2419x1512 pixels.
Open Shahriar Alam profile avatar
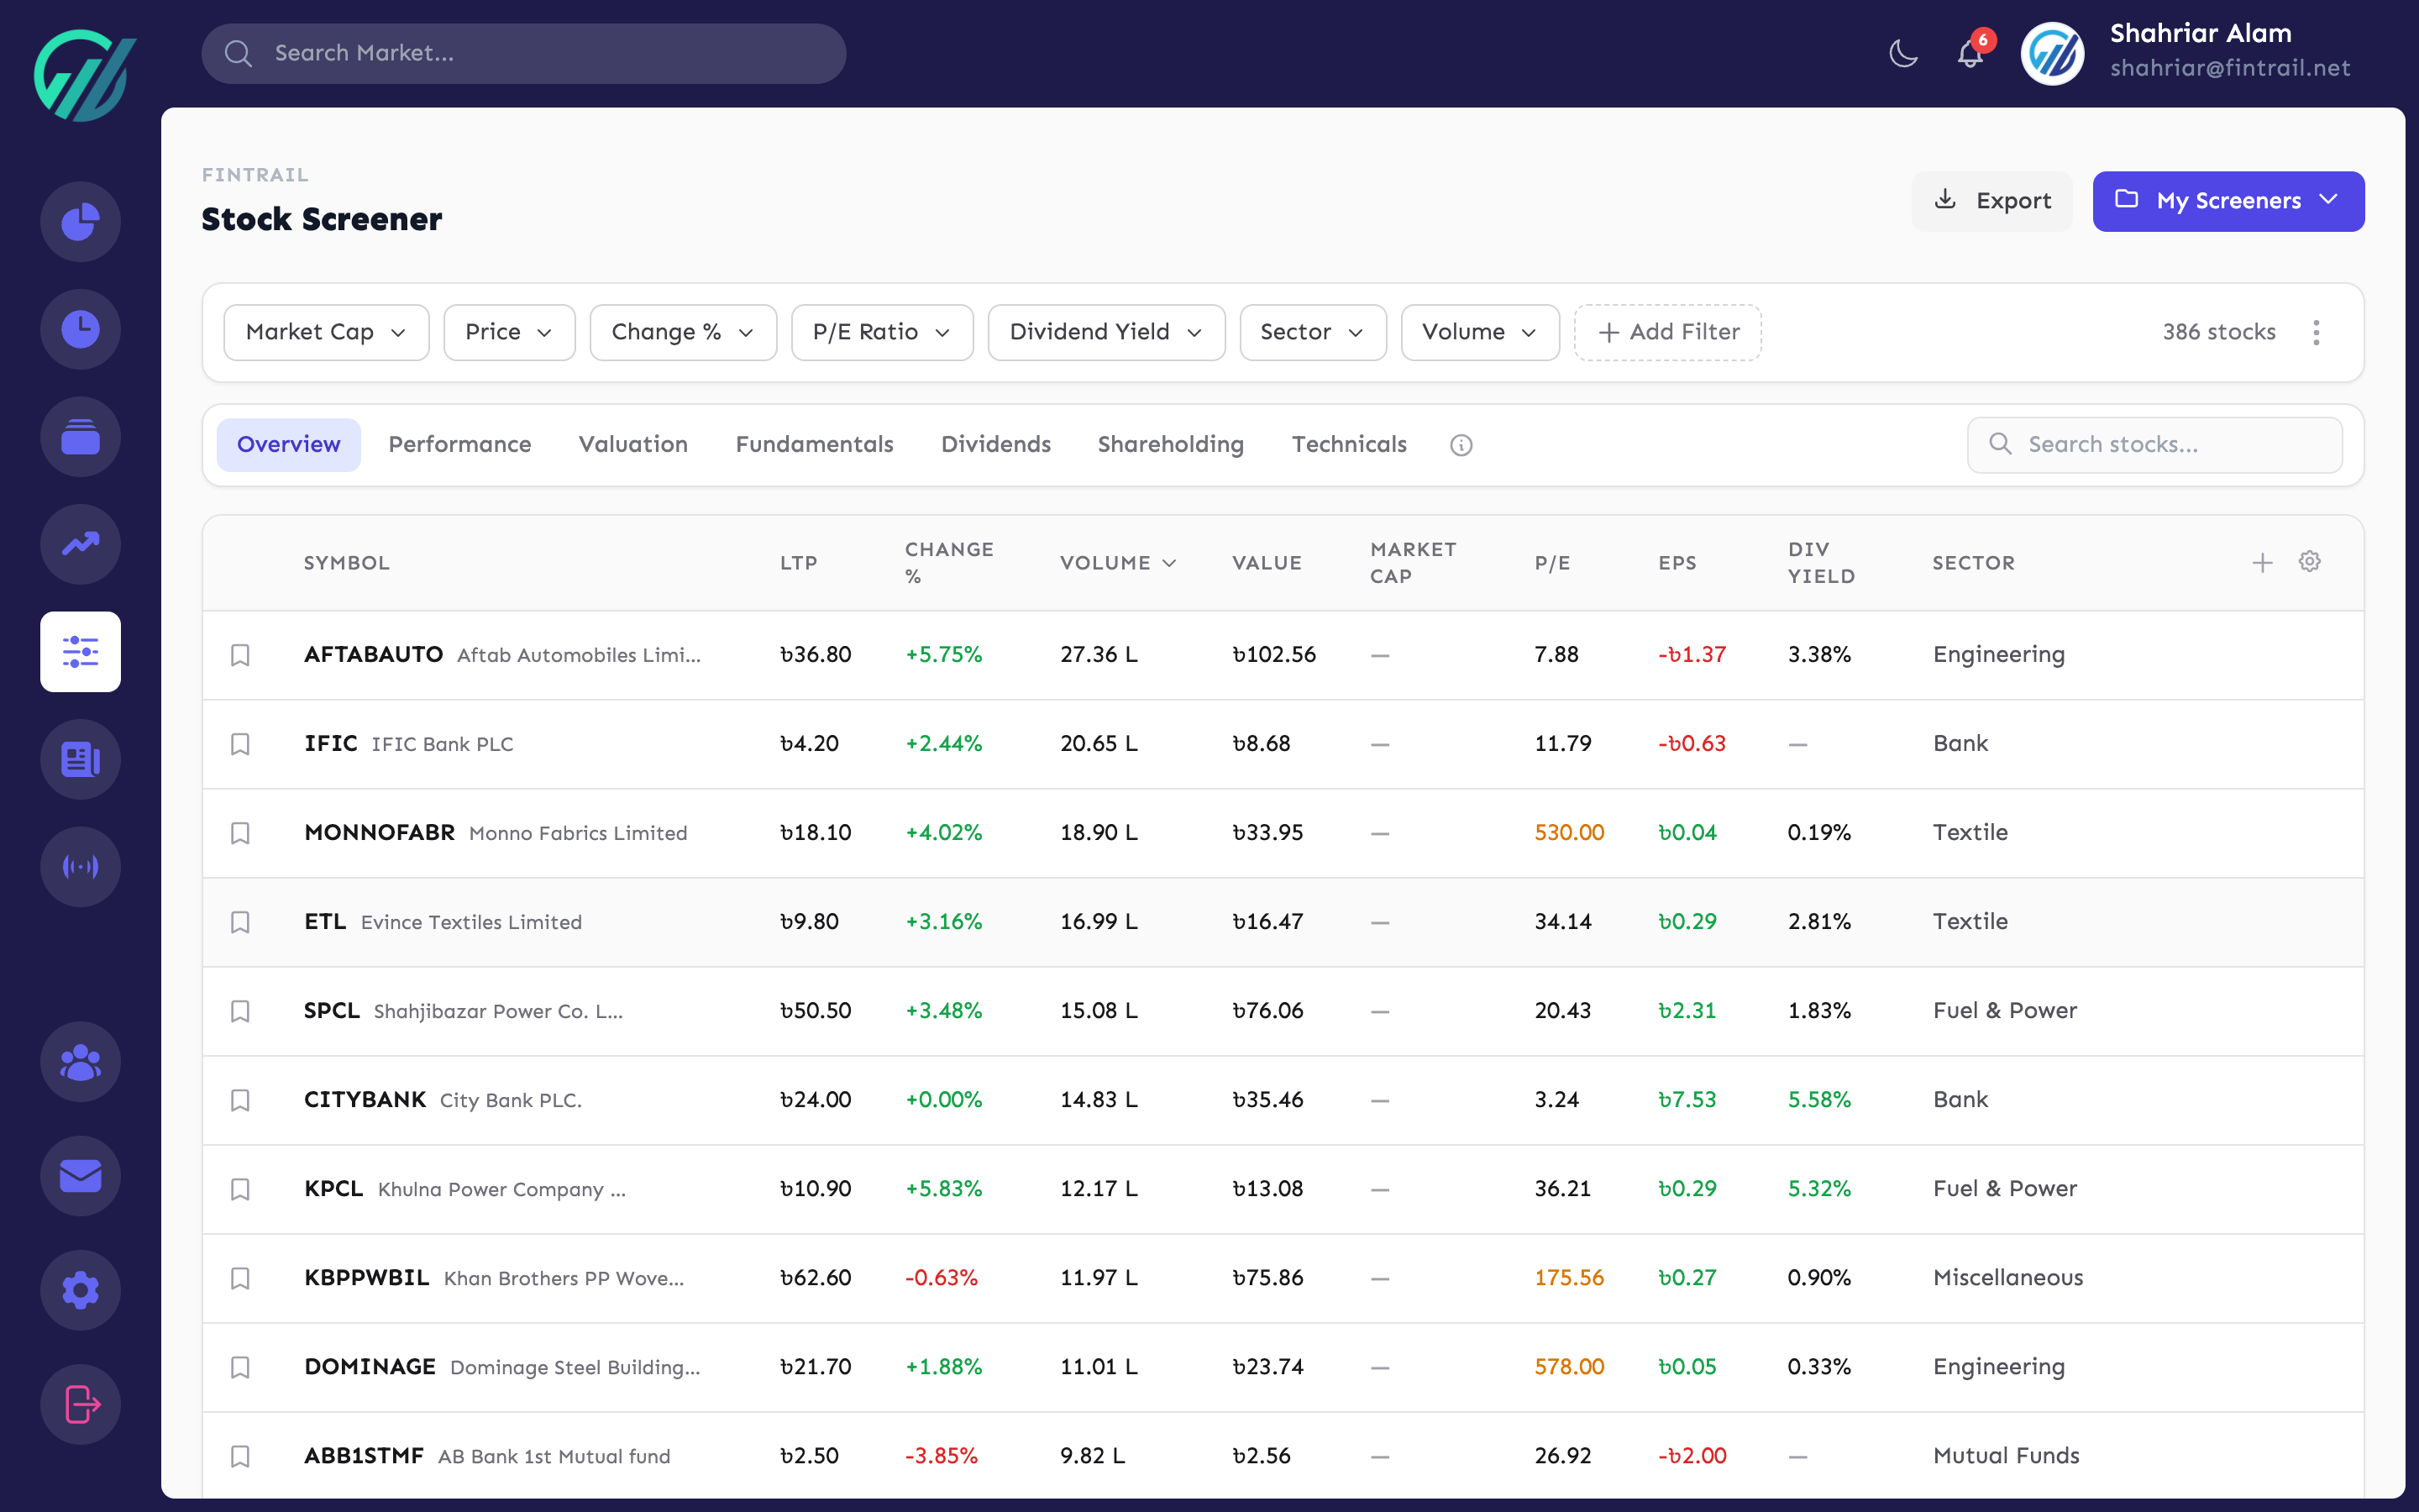click(x=2052, y=53)
